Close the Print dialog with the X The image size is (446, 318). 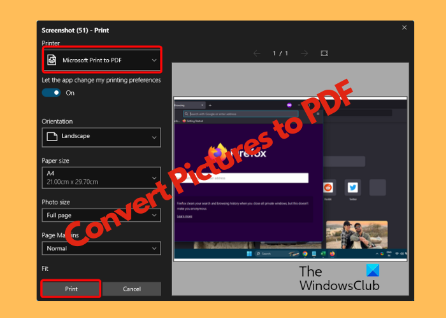404,27
